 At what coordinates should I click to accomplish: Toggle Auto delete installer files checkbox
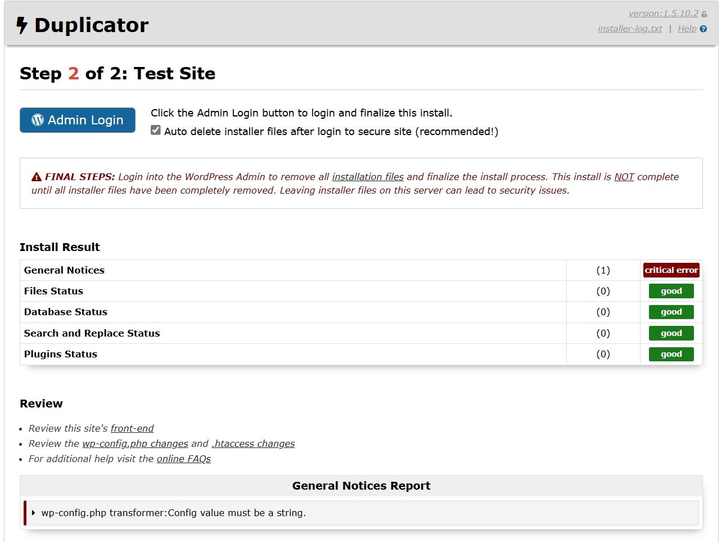point(156,130)
